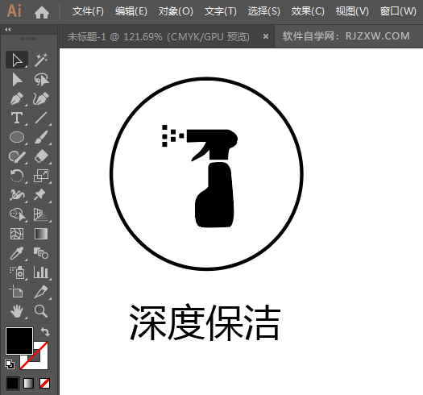The width and height of the screenshot is (423, 395).
Task: Open the 文字(T) menu
Action: (x=221, y=11)
